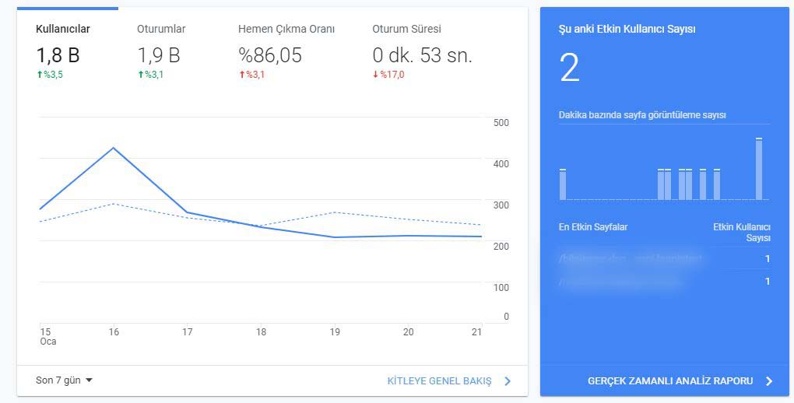Click the chart data point at day 19

coord(334,237)
